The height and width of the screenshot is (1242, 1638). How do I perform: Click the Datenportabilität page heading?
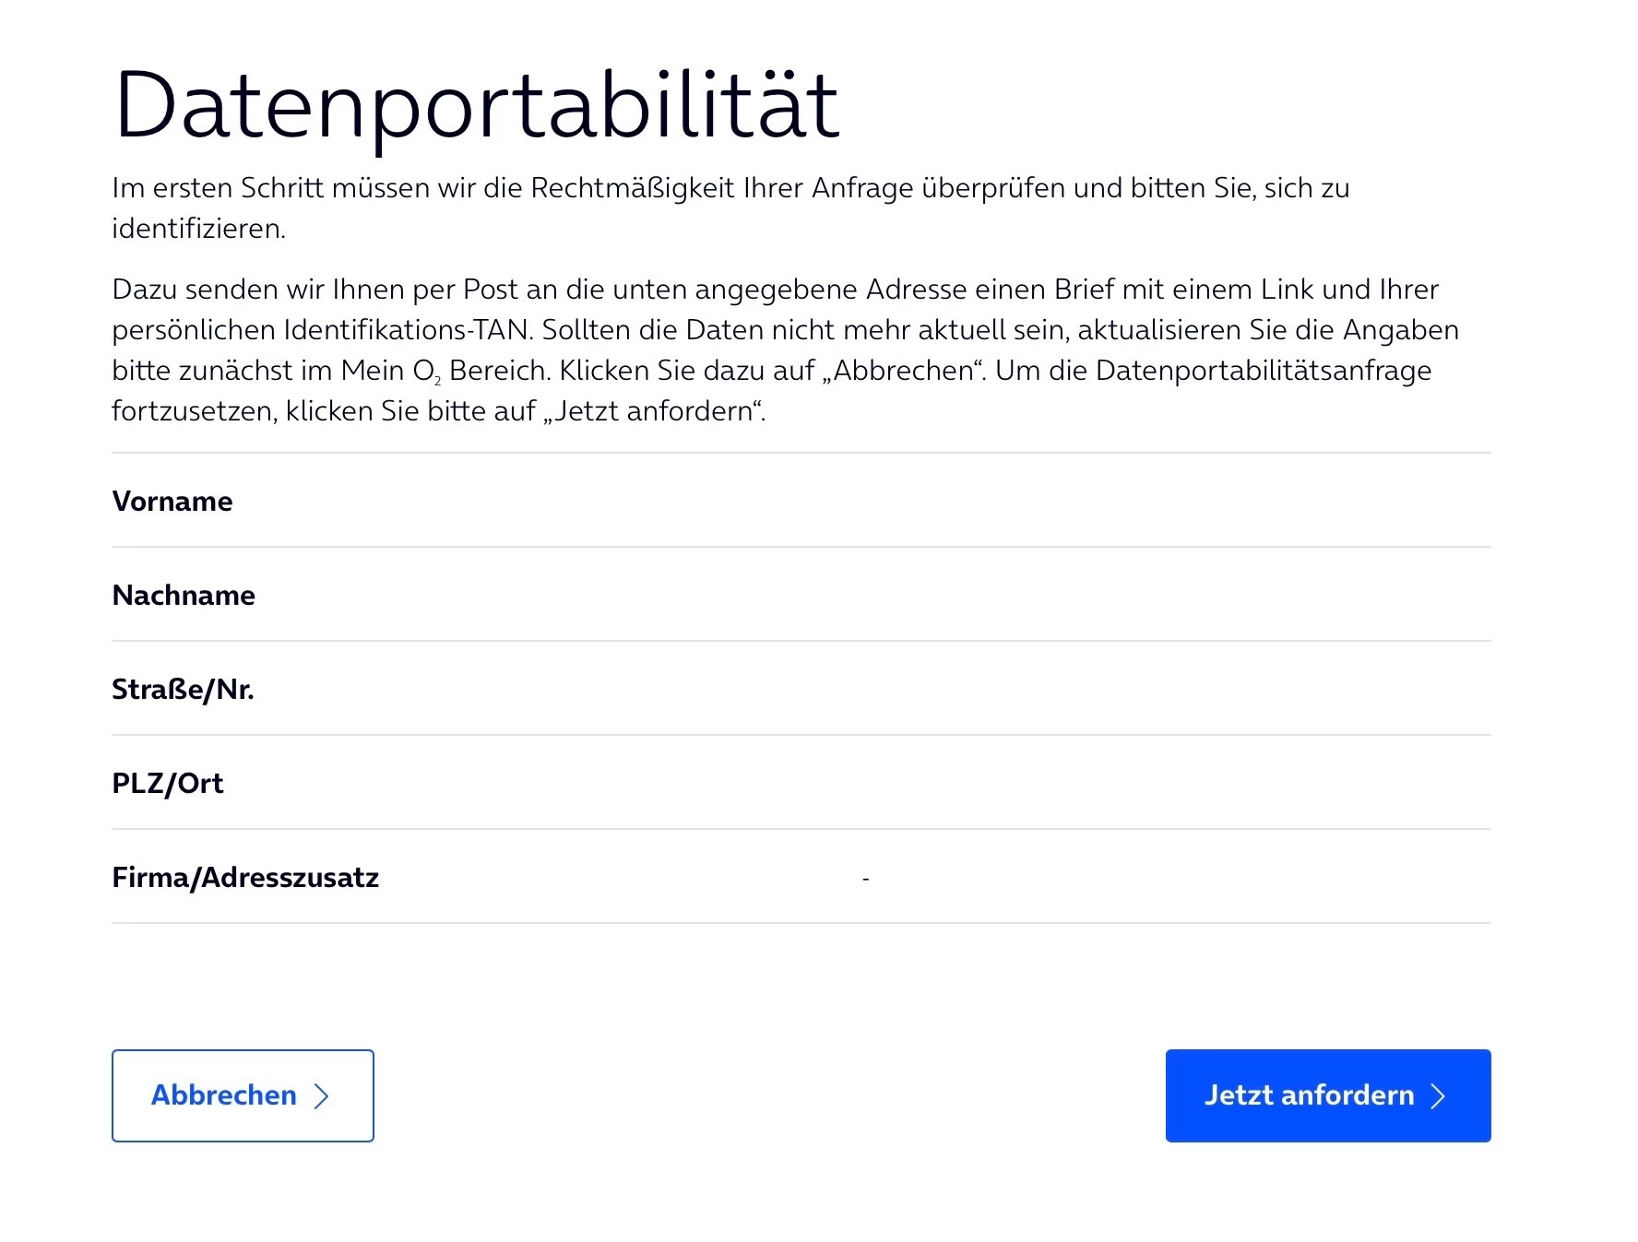point(476,105)
